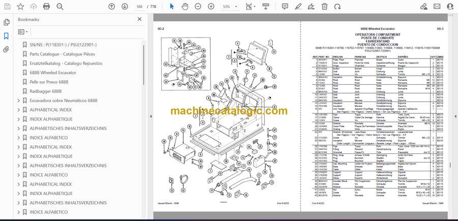Screen dimensions: 458x221
Task: Expand the first INDEX ALPHABETIQUE bookmark
Action: 19,119
